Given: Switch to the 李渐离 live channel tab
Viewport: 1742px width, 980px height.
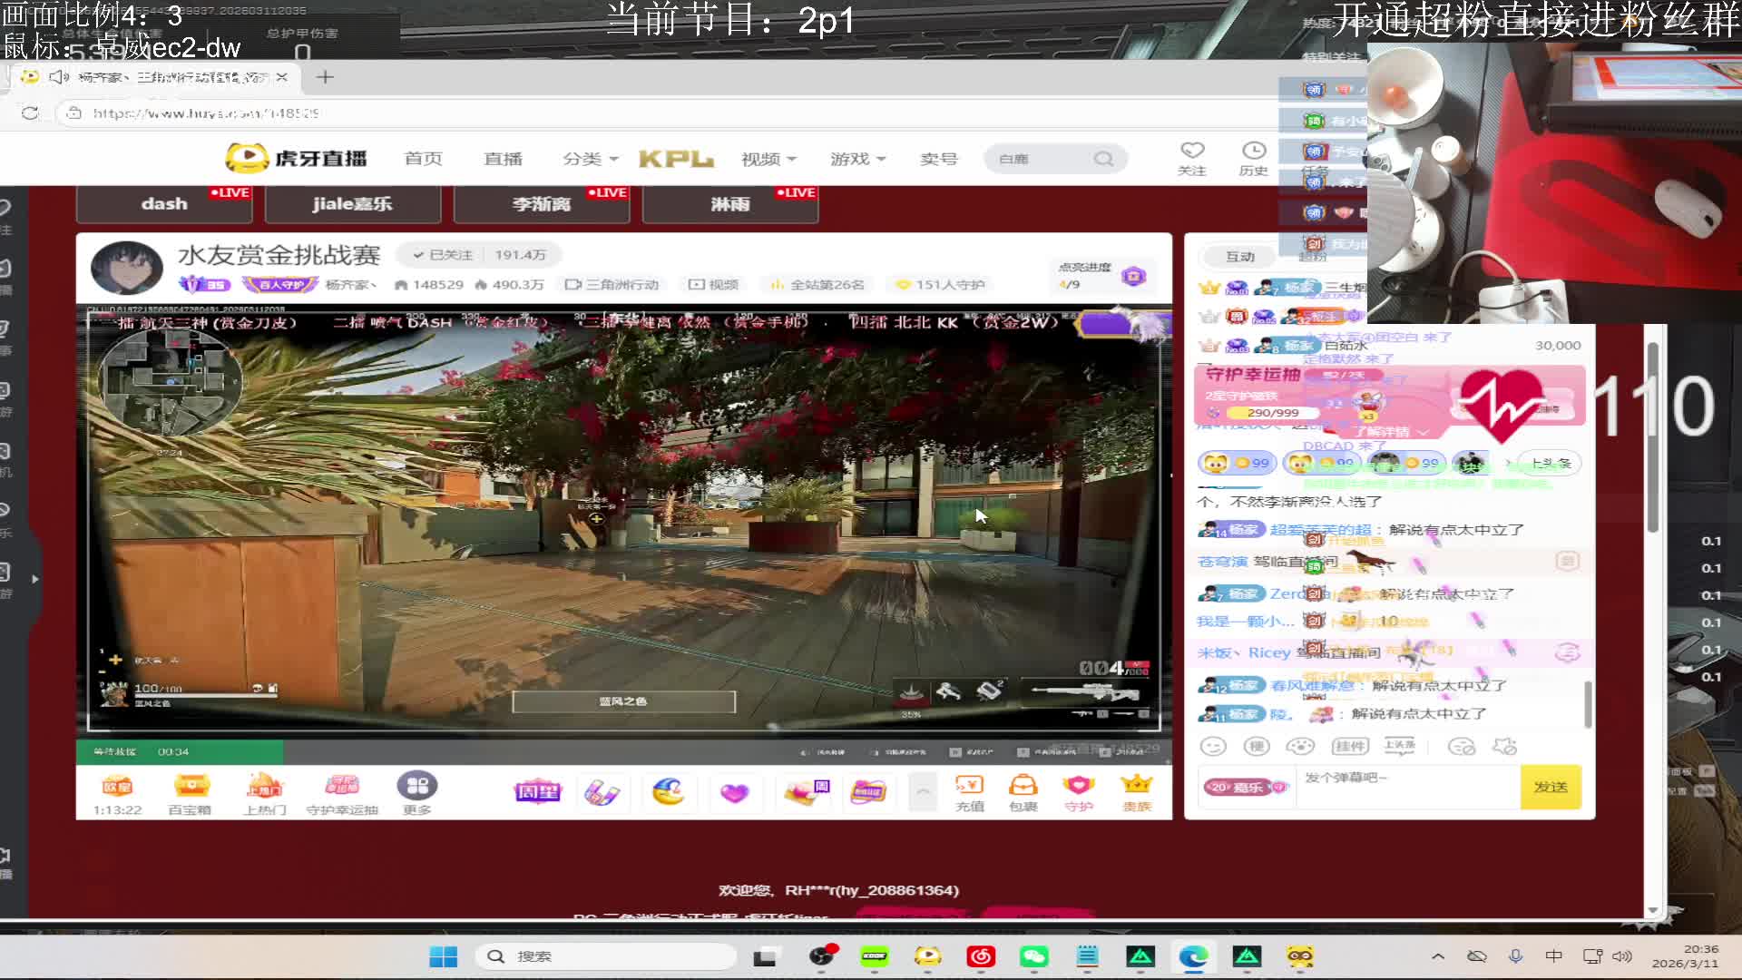Looking at the screenshot, I should (542, 204).
